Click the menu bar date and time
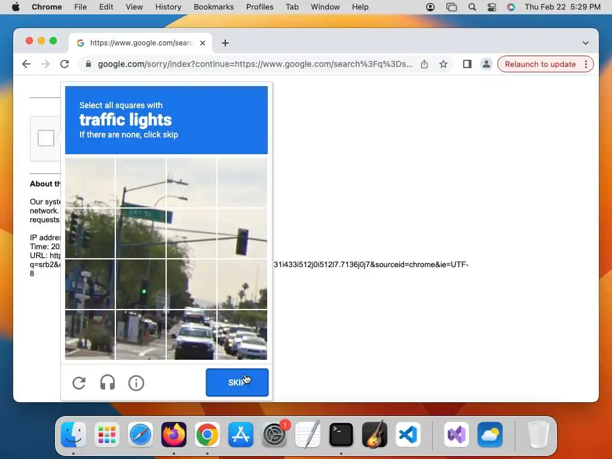The width and height of the screenshot is (612, 459). coord(562,7)
